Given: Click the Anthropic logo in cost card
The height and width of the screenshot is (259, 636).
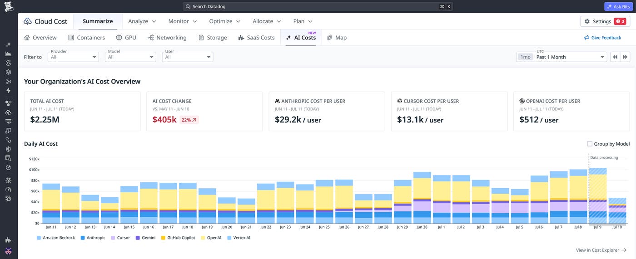Looking at the screenshot, I should tap(277, 101).
